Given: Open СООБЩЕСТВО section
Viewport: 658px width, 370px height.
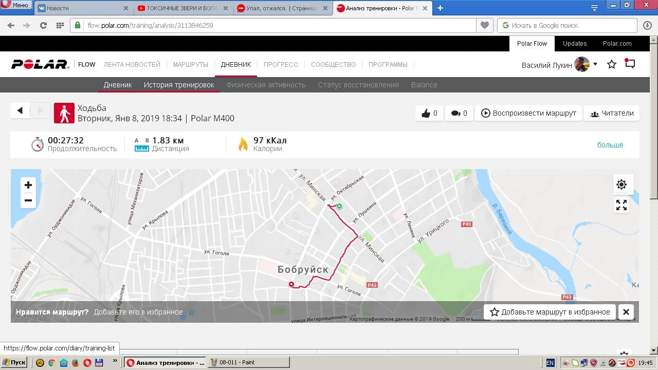Looking at the screenshot, I should [x=333, y=65].
